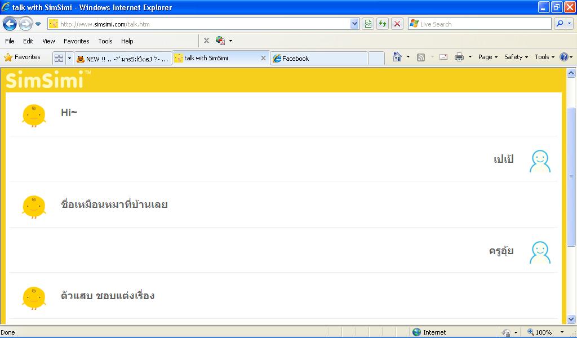Click the SimSimi avatar beside "Hi~"
577x338 pixels.
(34, 115)
